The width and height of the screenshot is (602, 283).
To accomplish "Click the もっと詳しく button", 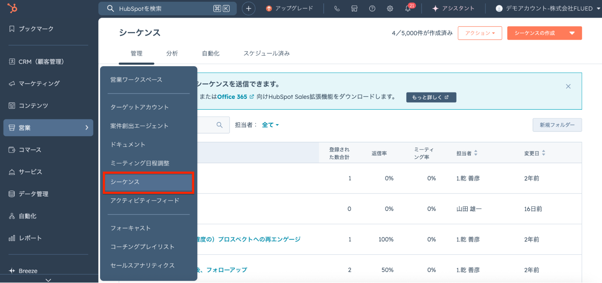I will [x=431, y=97].
